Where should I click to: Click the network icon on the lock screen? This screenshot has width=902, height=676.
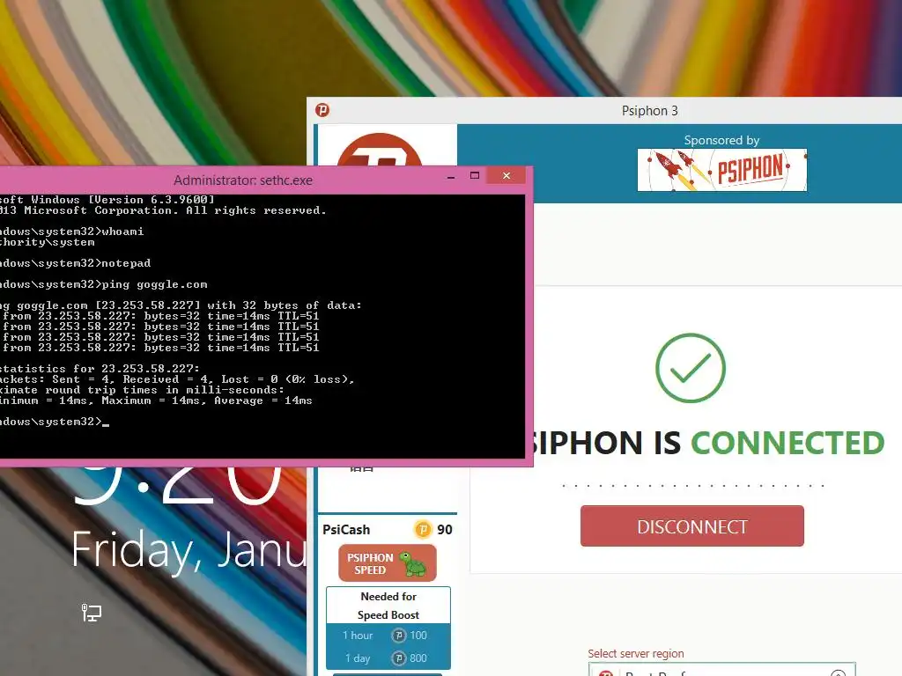(x=91, y=613)
